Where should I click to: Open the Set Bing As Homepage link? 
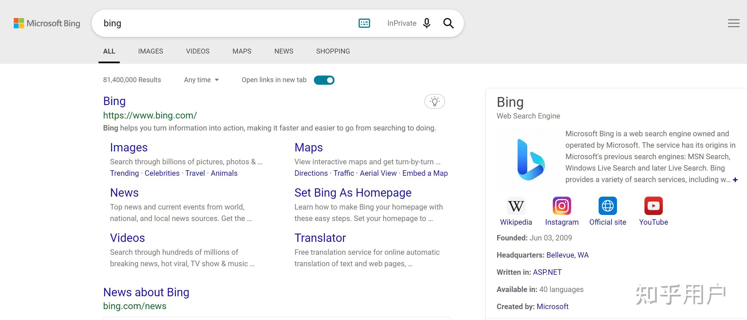[x=353, y=193]
